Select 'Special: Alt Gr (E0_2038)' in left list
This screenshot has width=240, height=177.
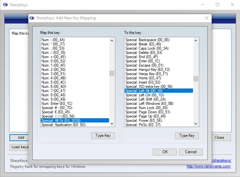click(x=75, y=121)
